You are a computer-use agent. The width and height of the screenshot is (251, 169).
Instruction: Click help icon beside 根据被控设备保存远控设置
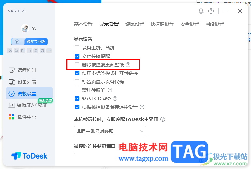click(142, 107)
